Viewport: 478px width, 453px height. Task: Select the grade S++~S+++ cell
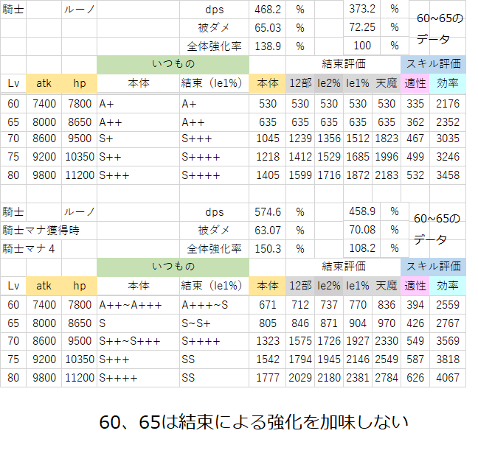[130, 341]
